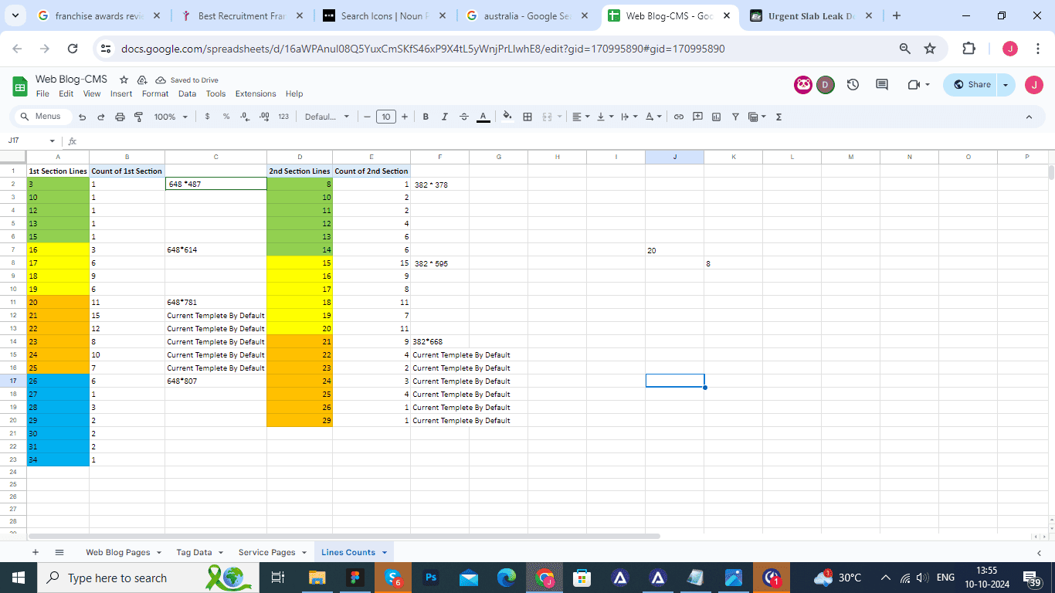The image size is (1055, 593).
Task: Open the Borders tool
Action: (527, 117)
